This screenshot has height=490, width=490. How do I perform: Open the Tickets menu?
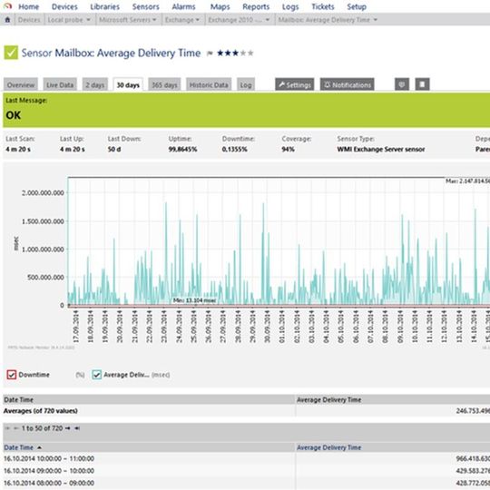(x=323, y=6)
